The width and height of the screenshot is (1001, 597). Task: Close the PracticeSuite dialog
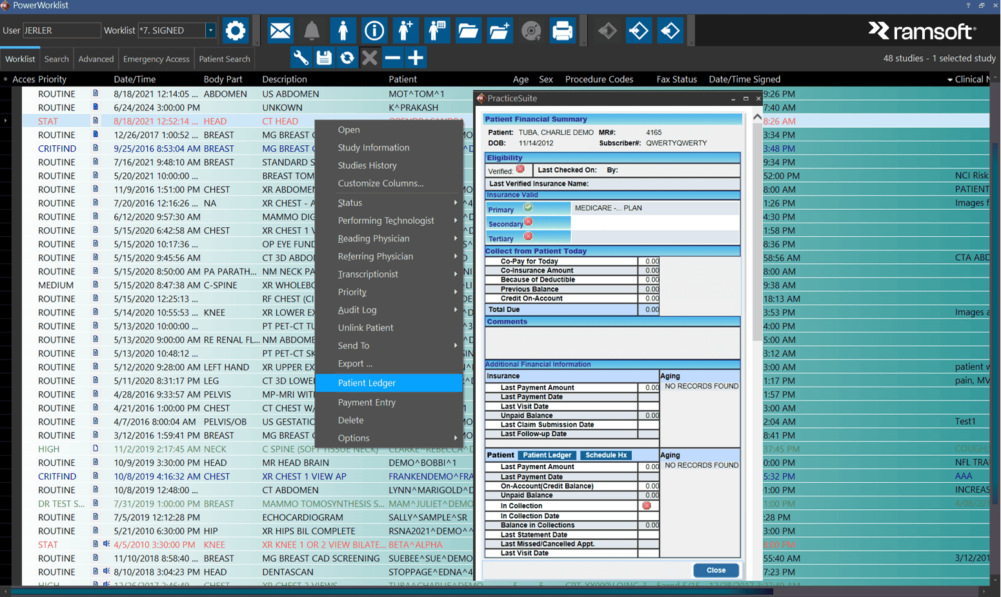coord(716,570)
